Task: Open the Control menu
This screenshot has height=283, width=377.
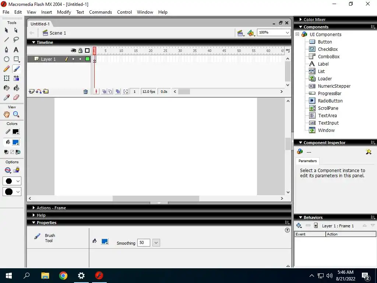Action: click(124, 12)
